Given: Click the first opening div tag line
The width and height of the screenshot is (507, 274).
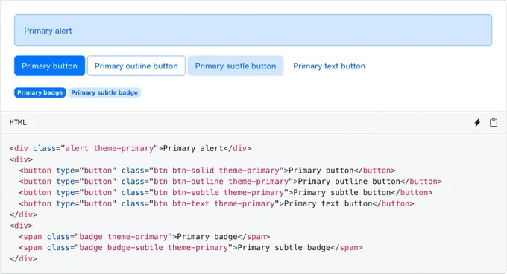Looking at the screenshot, I should coord(21,159).
